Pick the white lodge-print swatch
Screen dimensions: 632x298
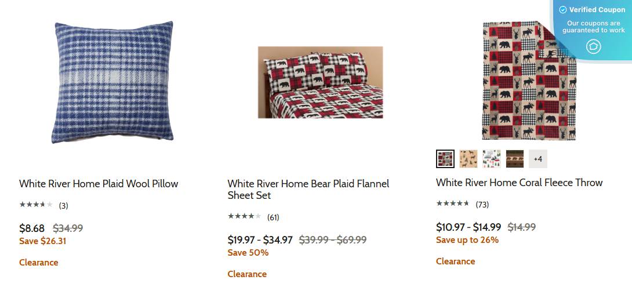point(492,158)
